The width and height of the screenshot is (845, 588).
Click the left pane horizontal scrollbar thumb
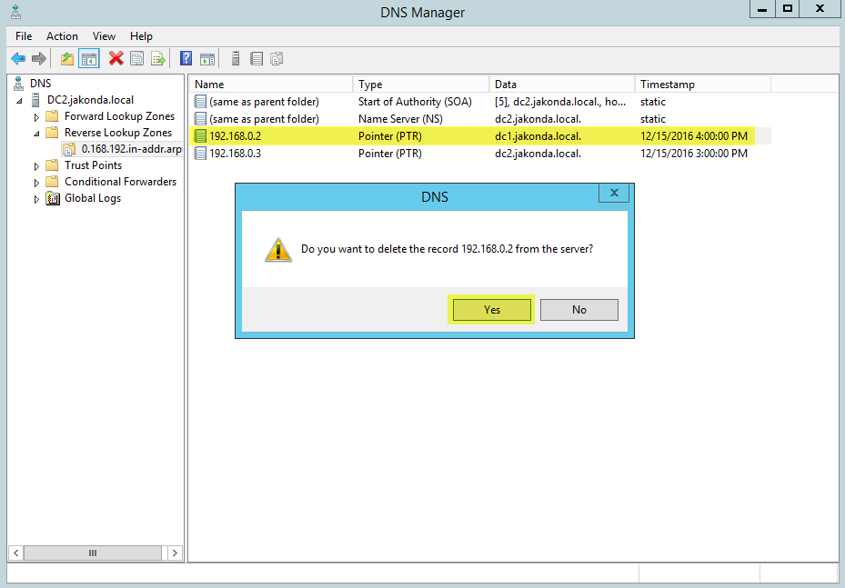[x=92, y=553]
